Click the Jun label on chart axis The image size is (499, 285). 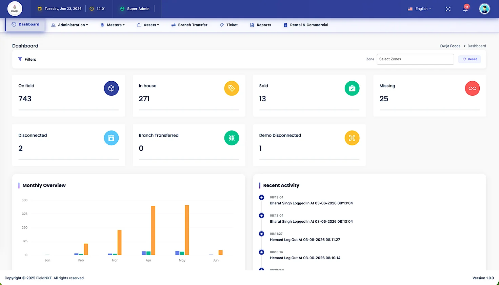click(x=216, y=260)
